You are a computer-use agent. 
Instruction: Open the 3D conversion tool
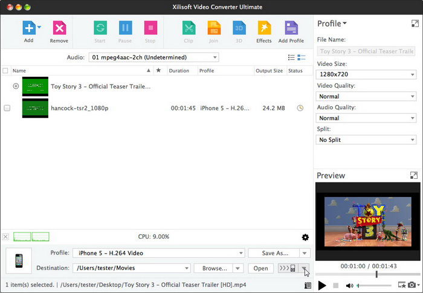pyautogui.click(x=239, y=28)
